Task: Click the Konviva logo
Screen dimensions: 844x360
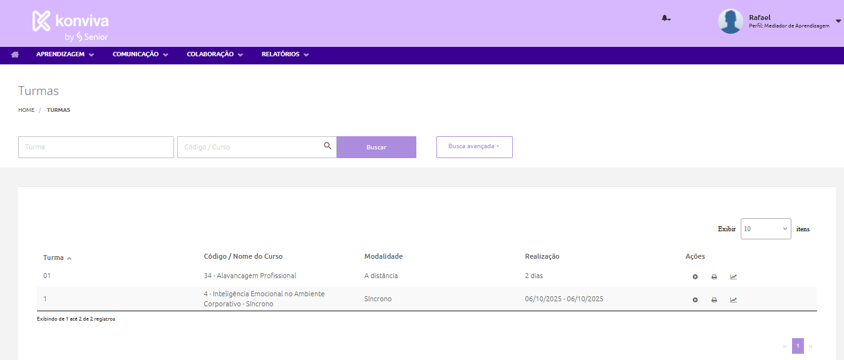Action: pos(70,24)
